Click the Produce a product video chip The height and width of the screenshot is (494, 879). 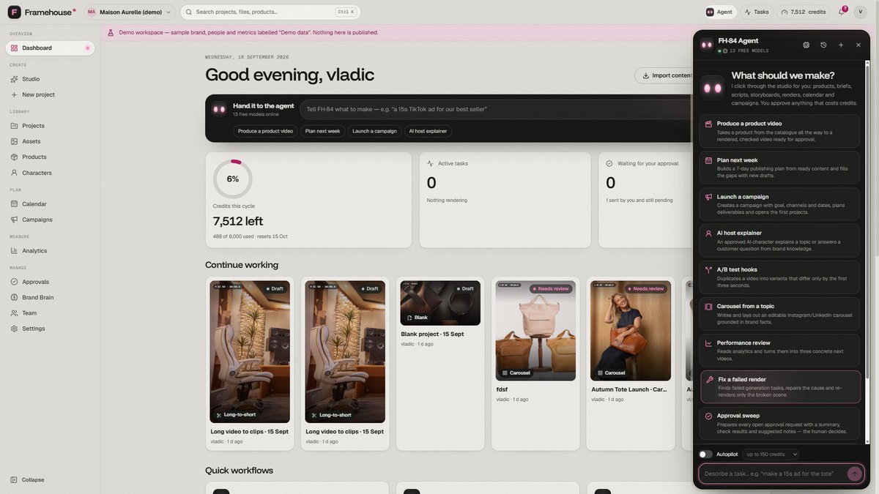click(266, 131)
